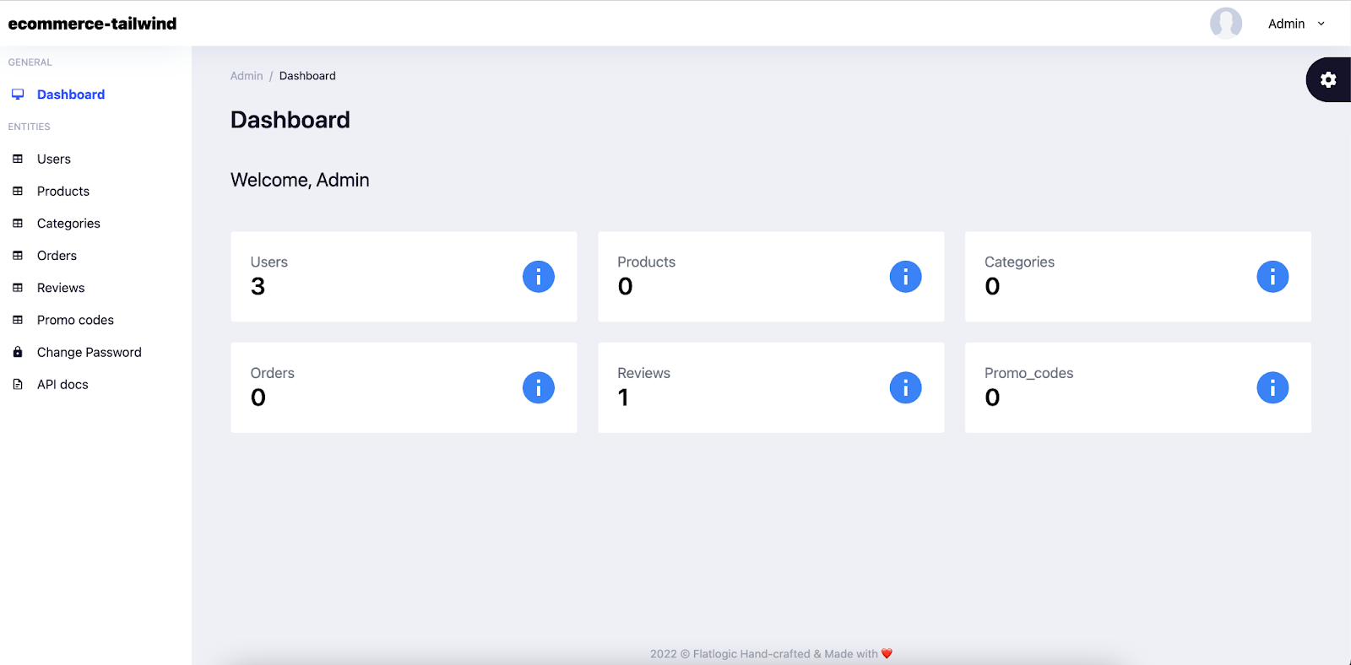This screenshot has height=665, width=1351.
Task: Open the Admin user menu
Action: click(1286, 24)
